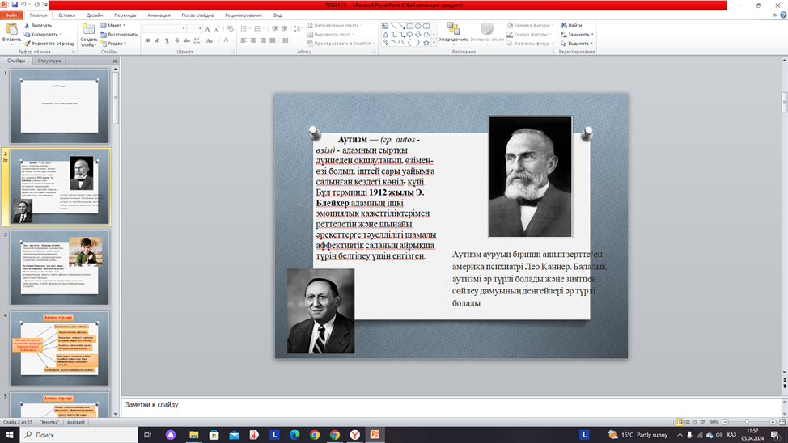Screen dimensions: 788x443
Task: Toggle italic formatting (К)
Action: pos(157,40)
